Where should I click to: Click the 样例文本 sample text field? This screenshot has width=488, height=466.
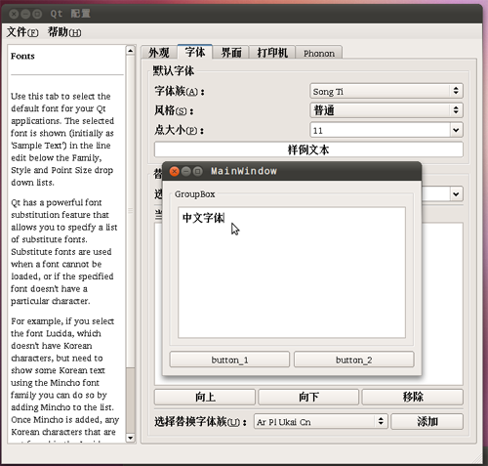coord(308,149)
